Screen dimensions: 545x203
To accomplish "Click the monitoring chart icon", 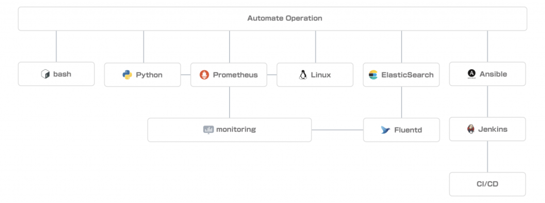I will pyautogui.click(x=208, y=130).
